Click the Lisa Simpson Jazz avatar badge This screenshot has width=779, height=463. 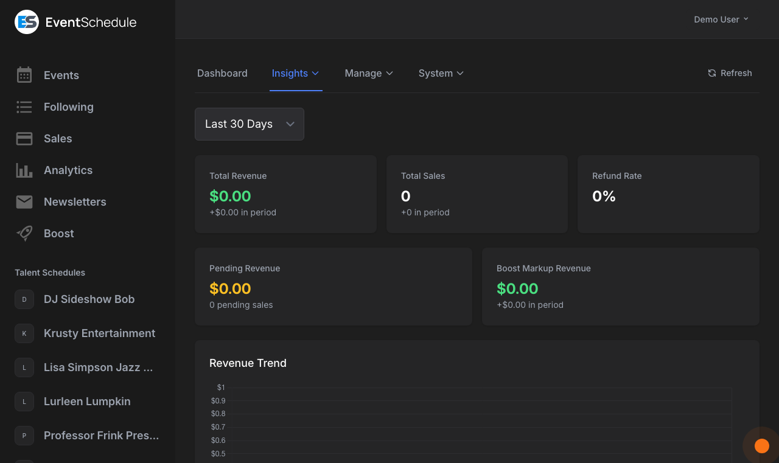click(x=24, y=367)
